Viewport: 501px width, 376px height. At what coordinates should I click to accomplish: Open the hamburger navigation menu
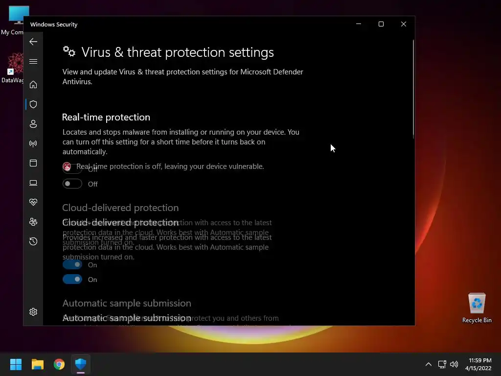click(x=33, y=61)
